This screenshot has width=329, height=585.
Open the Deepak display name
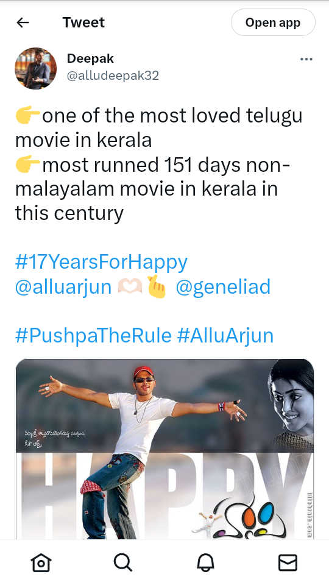[x=90, y=58]
